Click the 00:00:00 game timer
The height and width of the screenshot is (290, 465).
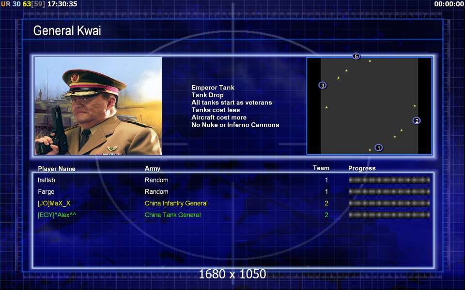tap(449, 4)
